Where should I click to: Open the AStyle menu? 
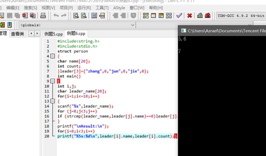[x=119, y=8]
